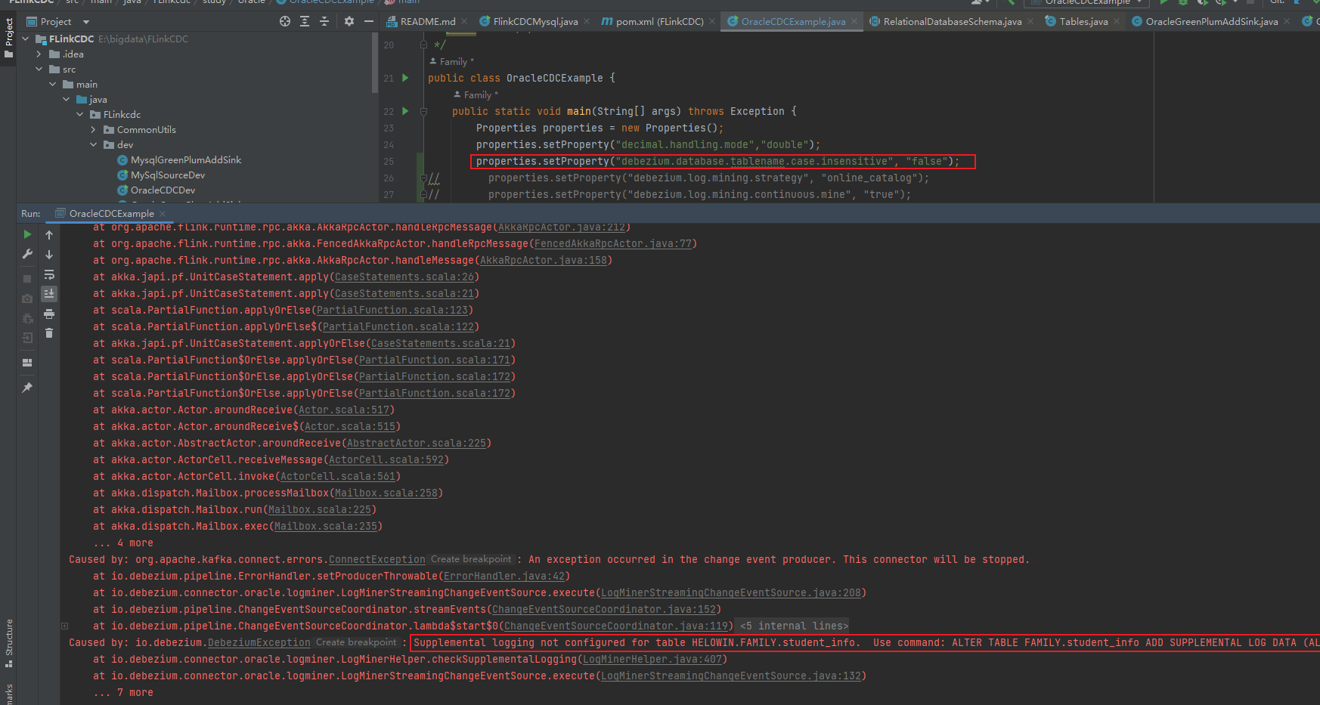Screen dimensions: 1320x705
Task: Place cursor on line 25 setProperty code
Action: [717, 161]
